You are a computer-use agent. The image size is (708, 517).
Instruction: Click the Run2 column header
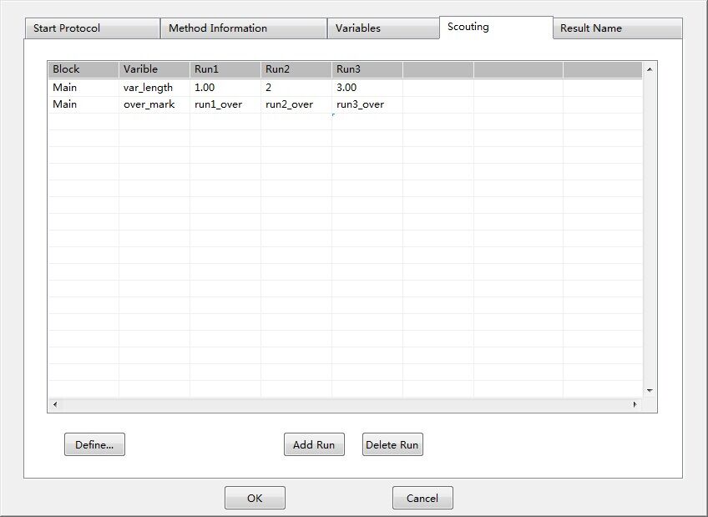click(296, 69)
